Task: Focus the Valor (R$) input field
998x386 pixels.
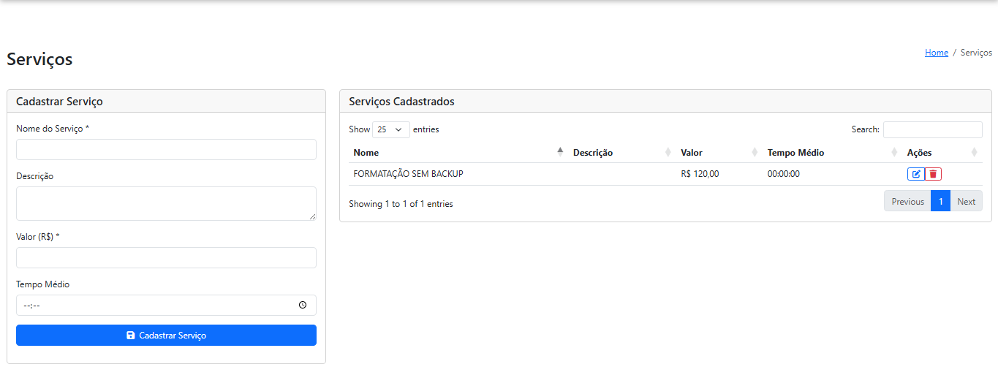Action: [166, 258]
